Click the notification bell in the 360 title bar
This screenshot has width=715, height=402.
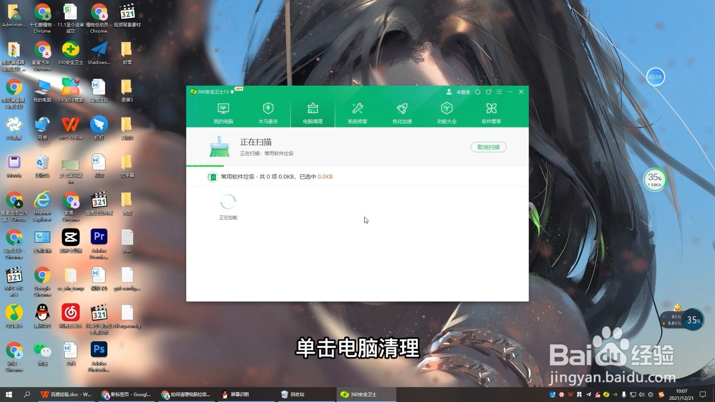478,92
